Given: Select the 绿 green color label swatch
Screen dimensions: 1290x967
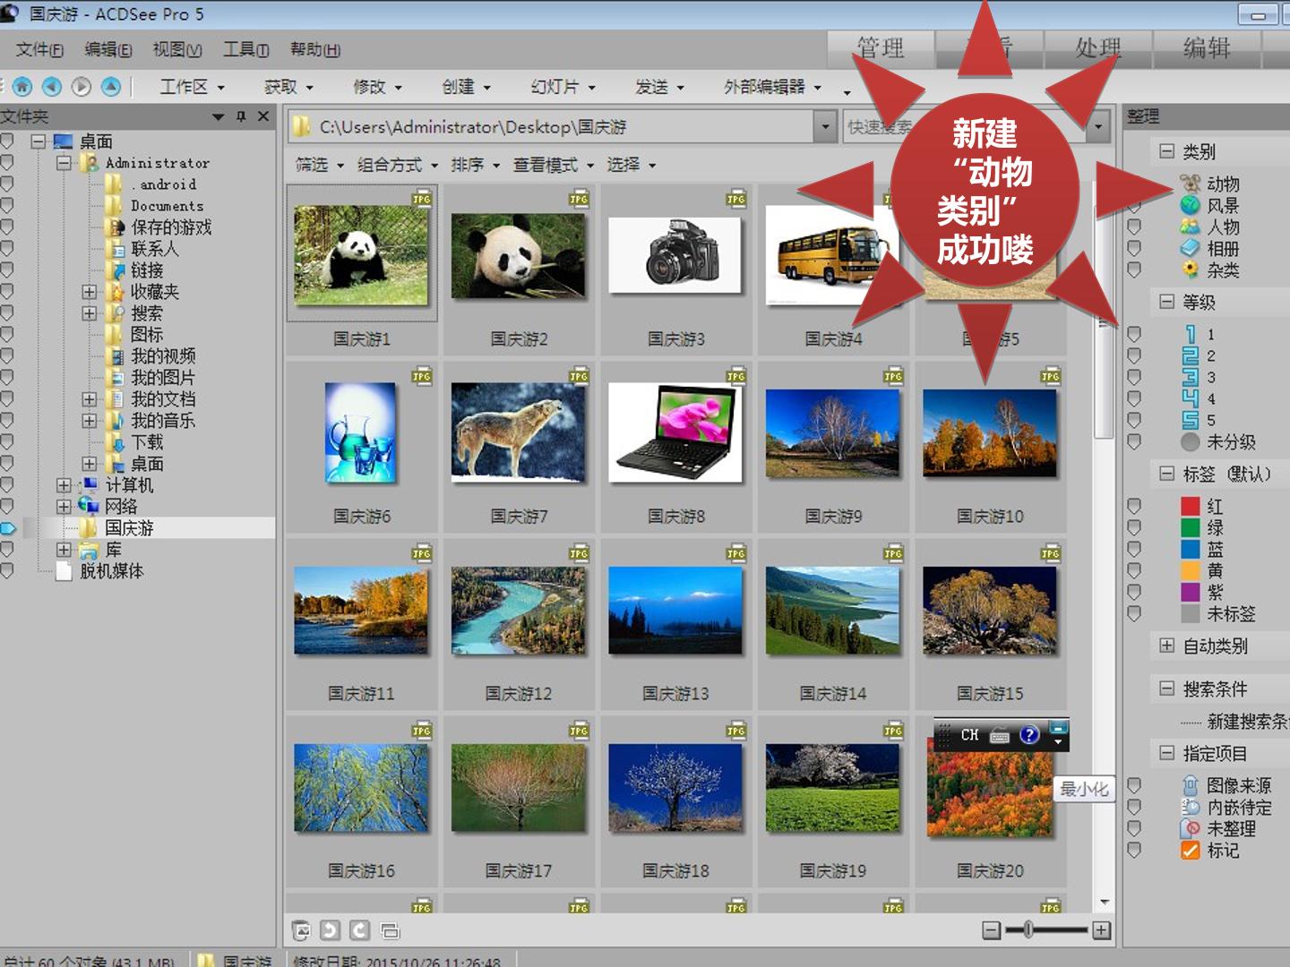Looking at the screenshot, I should (x=1191, y=527).
